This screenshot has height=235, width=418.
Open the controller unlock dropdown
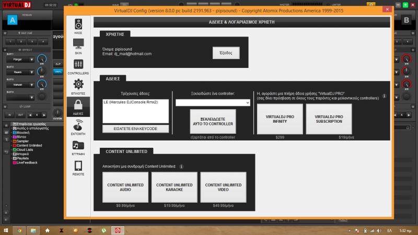213,102
